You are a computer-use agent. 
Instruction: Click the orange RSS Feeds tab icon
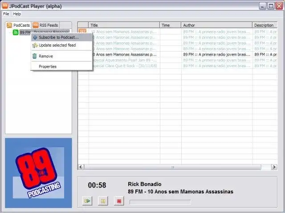36,25
